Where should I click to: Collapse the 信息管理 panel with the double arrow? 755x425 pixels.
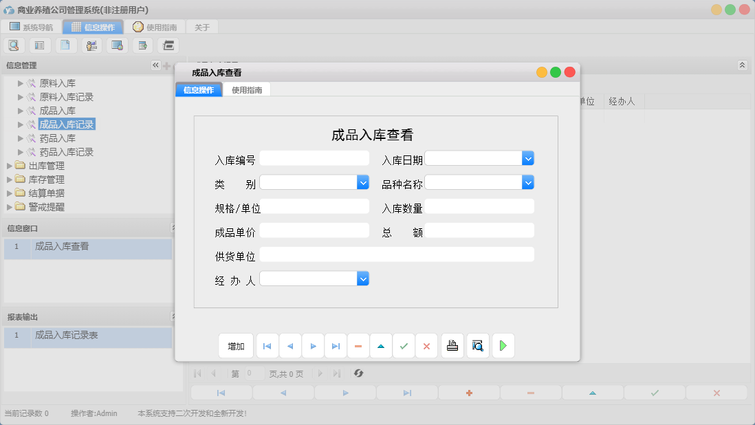[155, 65]
